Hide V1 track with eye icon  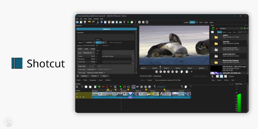[x=84, y=97]
